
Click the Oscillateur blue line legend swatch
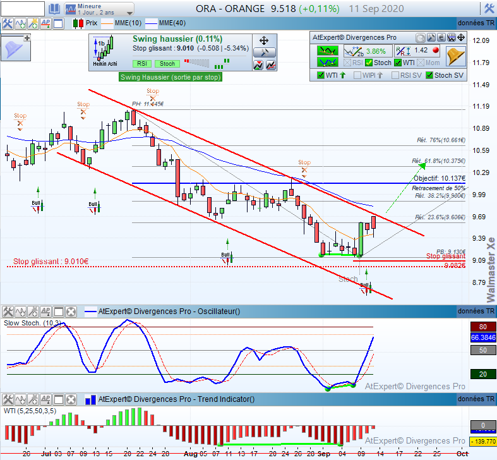[90, 312]
